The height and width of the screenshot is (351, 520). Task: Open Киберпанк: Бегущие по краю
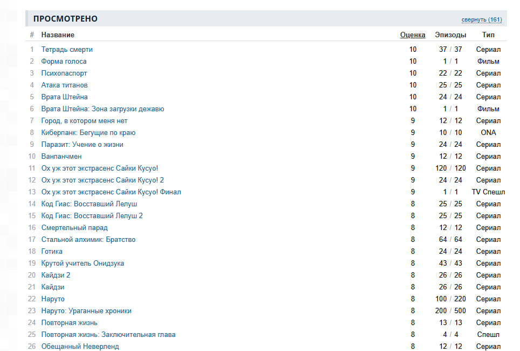pyautogui.click(x=88, y=132)
